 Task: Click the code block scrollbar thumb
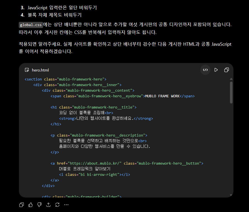[x=231, y=93]
